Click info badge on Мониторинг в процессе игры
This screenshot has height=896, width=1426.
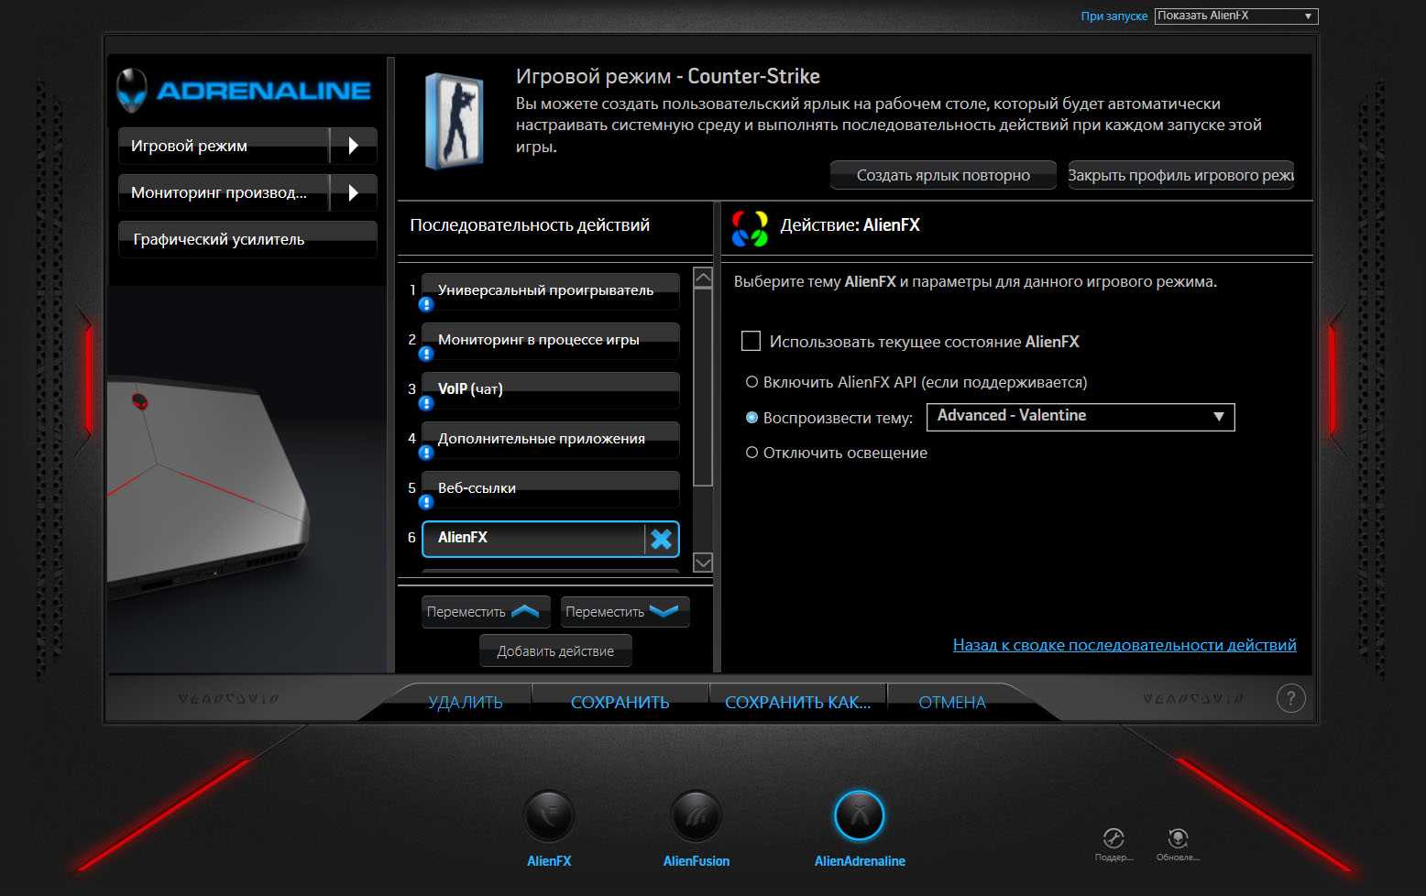click(x=426, y=354)
